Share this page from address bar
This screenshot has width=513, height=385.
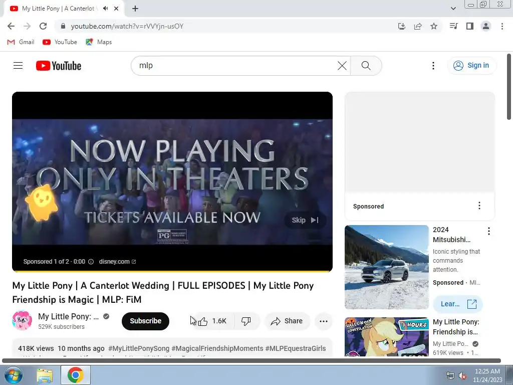pyautogui.click(x=418, y=26)
